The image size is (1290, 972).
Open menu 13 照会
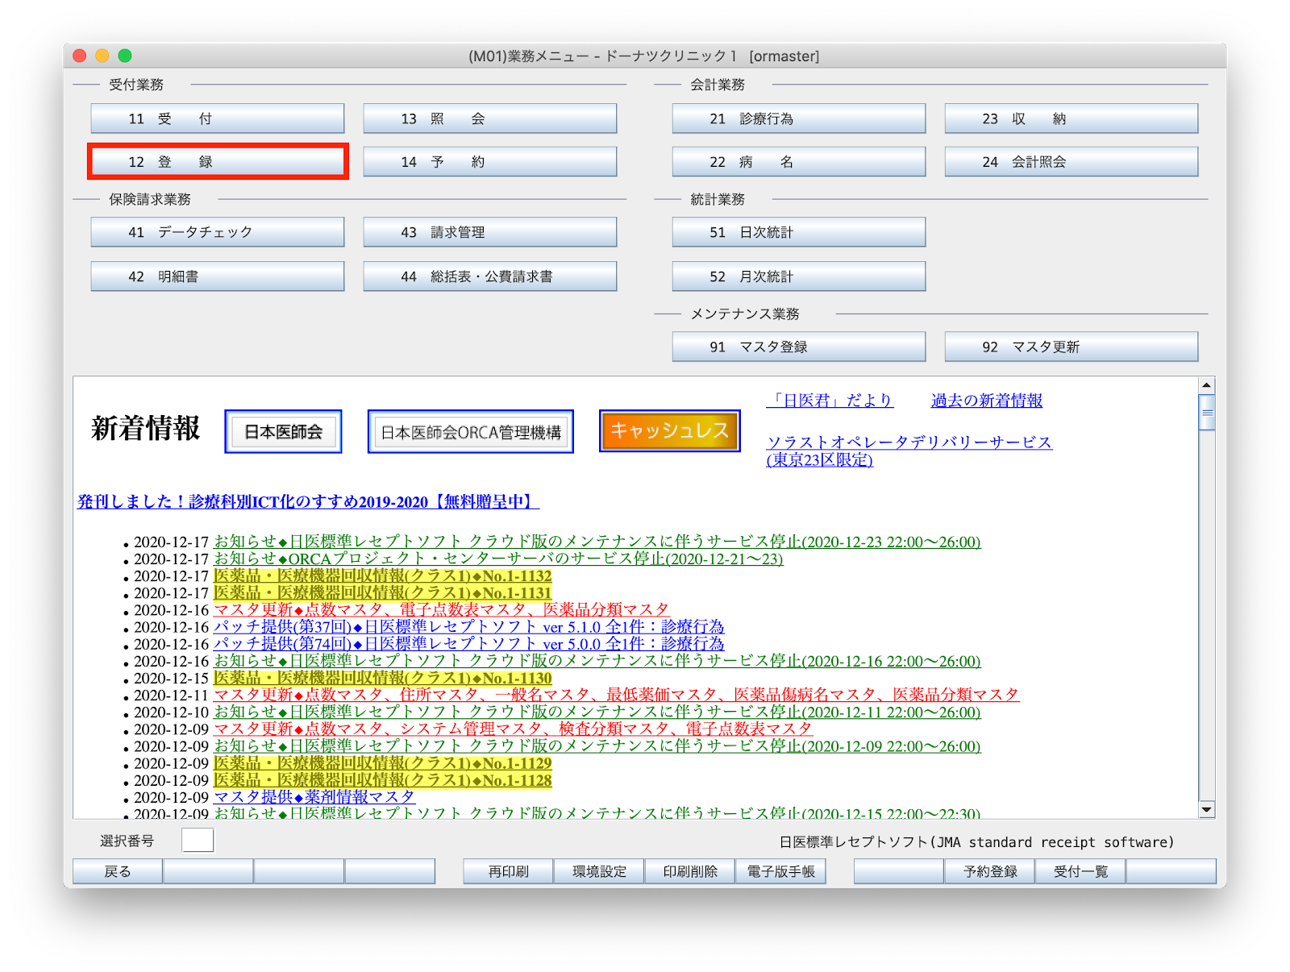point(489,118)
